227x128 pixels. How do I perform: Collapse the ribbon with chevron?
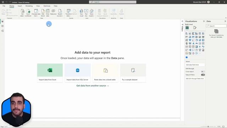tap(226, 18)
